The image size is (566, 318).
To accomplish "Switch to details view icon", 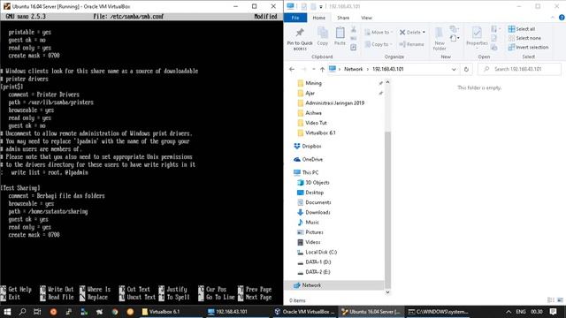I will point(551,300).
